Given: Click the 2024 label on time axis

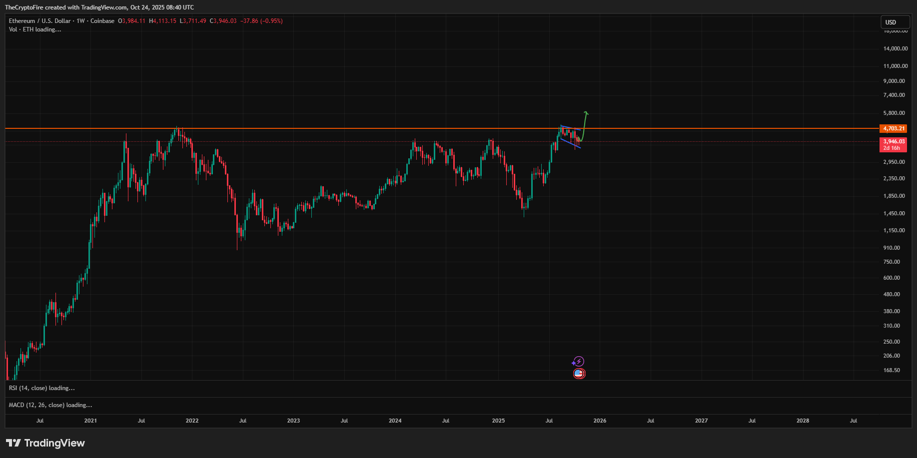Looking at the screenshot, I should [x=395, y=421].
